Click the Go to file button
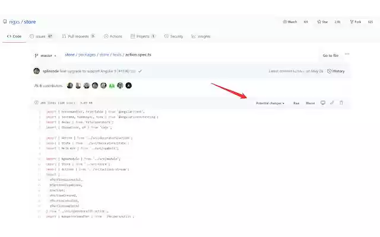This screenshot has width=380, height=237. (x=331, y=55)
